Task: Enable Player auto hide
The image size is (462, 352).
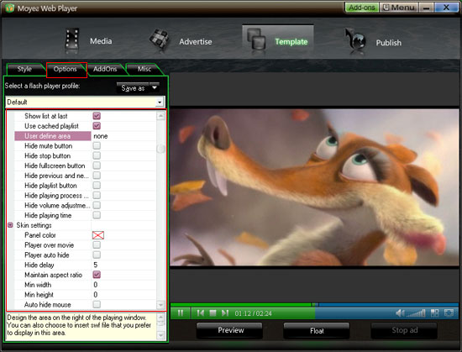Action: click(97, 255)
